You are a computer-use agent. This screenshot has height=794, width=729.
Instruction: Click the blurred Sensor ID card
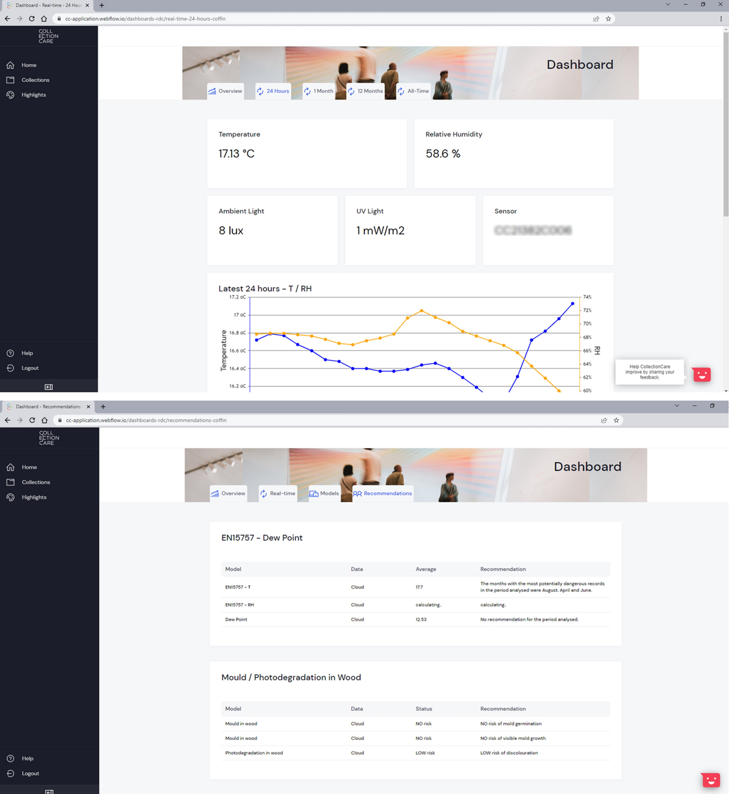pos(549,230)
